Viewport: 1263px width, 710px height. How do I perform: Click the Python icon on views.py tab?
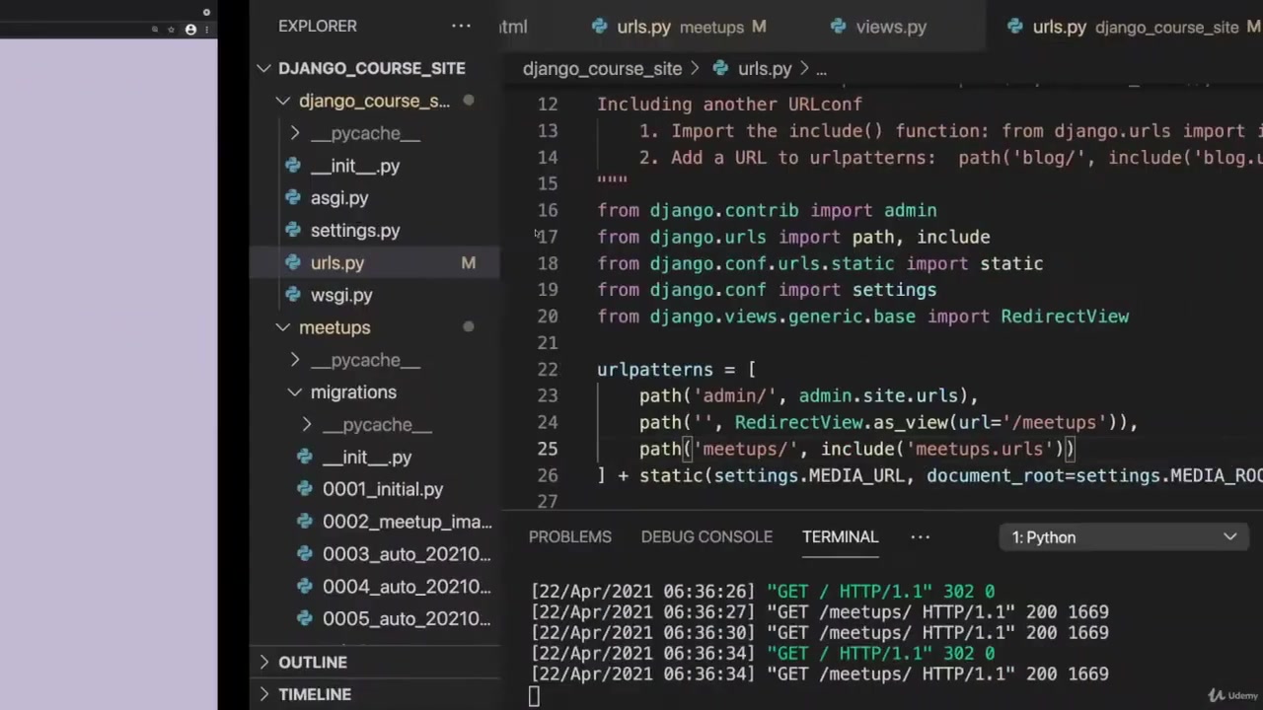point(838,27)
